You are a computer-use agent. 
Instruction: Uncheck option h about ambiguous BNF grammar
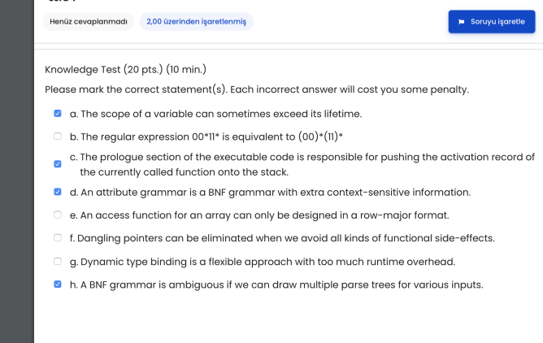coord(58,284)
